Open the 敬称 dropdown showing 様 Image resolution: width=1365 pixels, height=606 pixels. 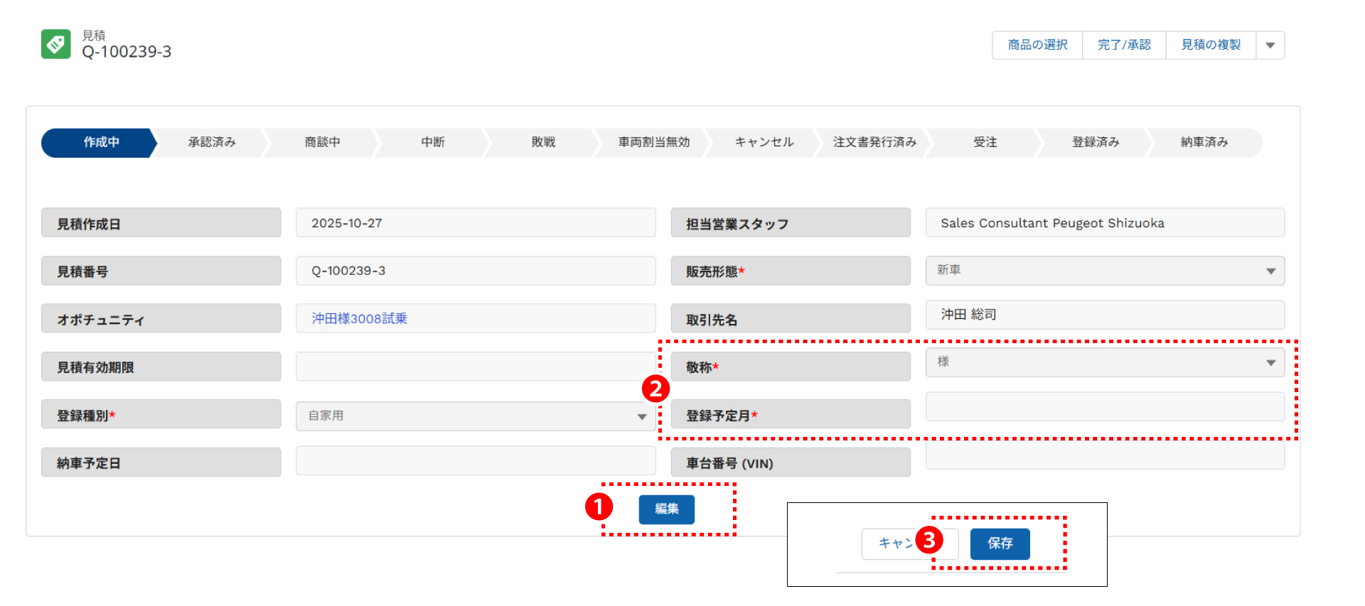coord(1104,362)
